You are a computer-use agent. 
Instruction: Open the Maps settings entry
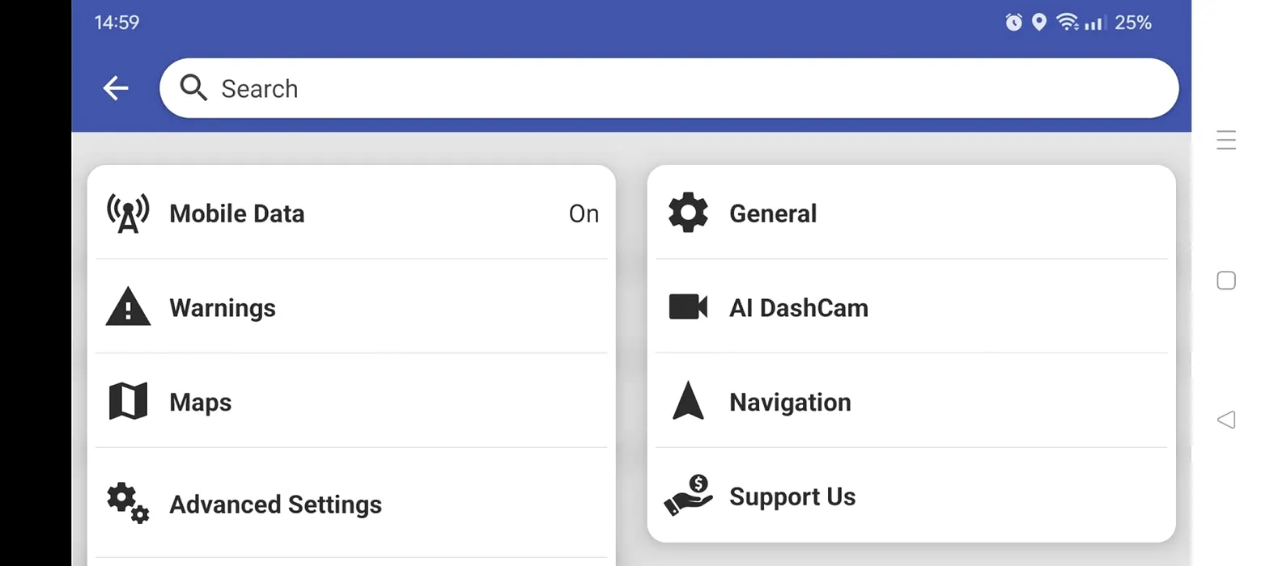pyautogui.click(x=351, y=402)
